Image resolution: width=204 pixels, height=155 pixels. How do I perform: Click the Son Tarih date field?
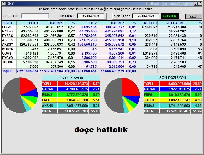click(x=146, y=16)
